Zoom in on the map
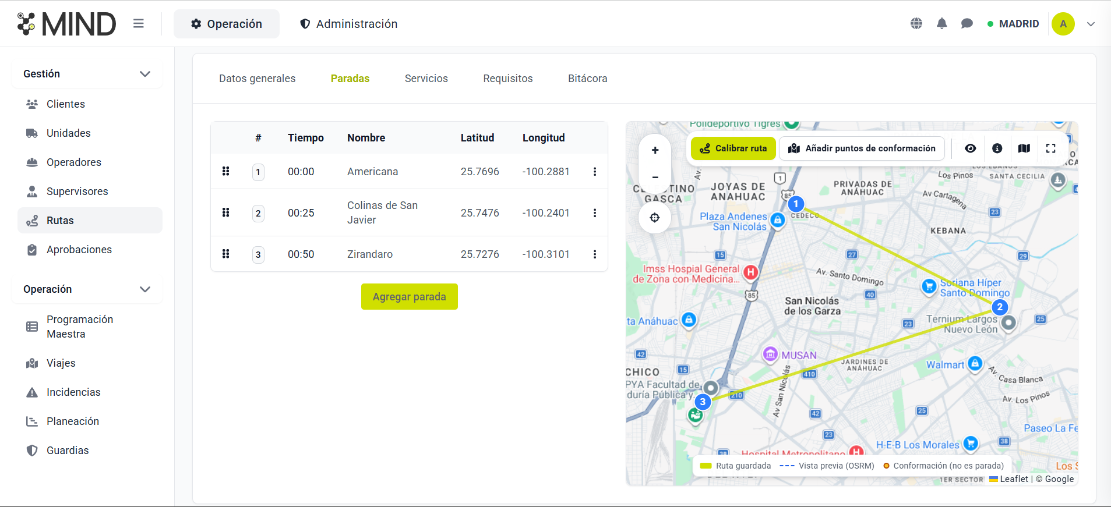This screenshot has width=1111, height=507. (655, 150)
